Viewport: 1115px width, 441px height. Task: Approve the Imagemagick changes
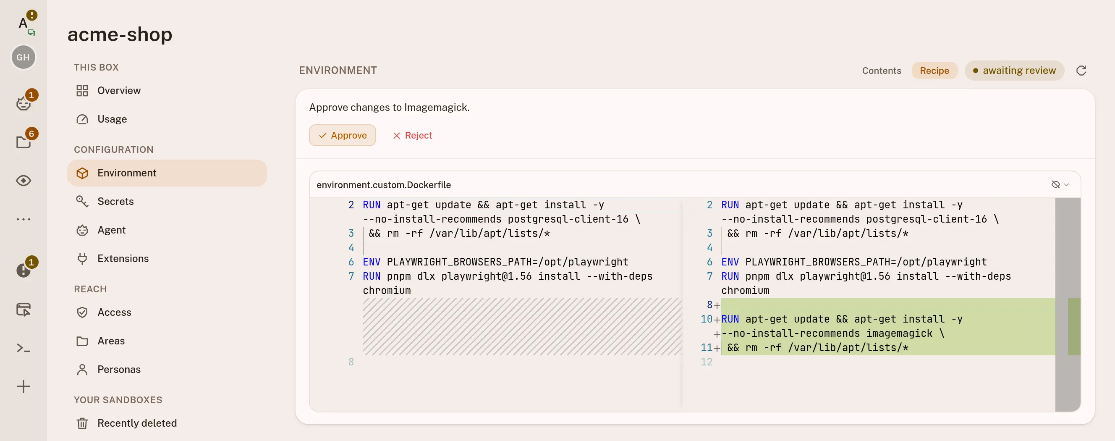pyautogui.click(x=343, y=136)
